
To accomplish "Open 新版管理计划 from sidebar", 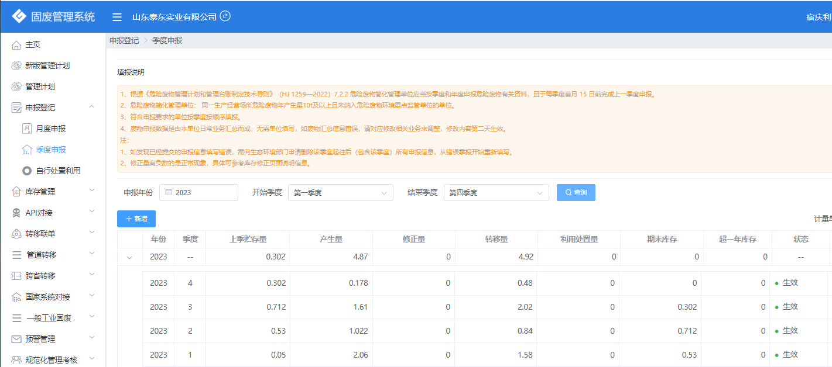I will point(47,65).
